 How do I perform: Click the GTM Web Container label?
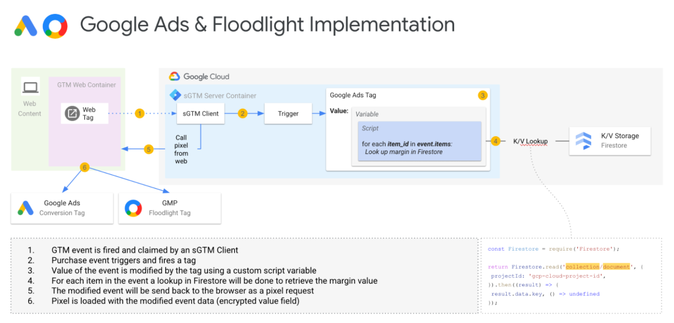click(86, 85)
